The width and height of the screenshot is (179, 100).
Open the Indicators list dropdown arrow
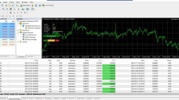pyautogui.click(x=24, y=9)
